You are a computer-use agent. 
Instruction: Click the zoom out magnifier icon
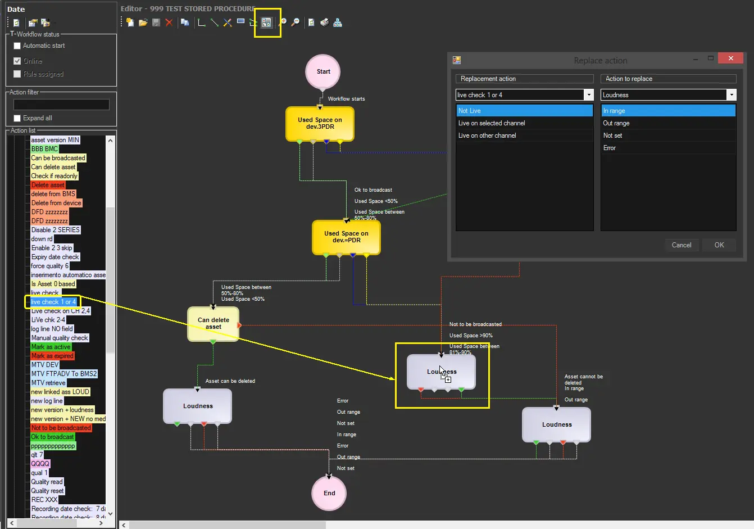click(x=296, y=22)
